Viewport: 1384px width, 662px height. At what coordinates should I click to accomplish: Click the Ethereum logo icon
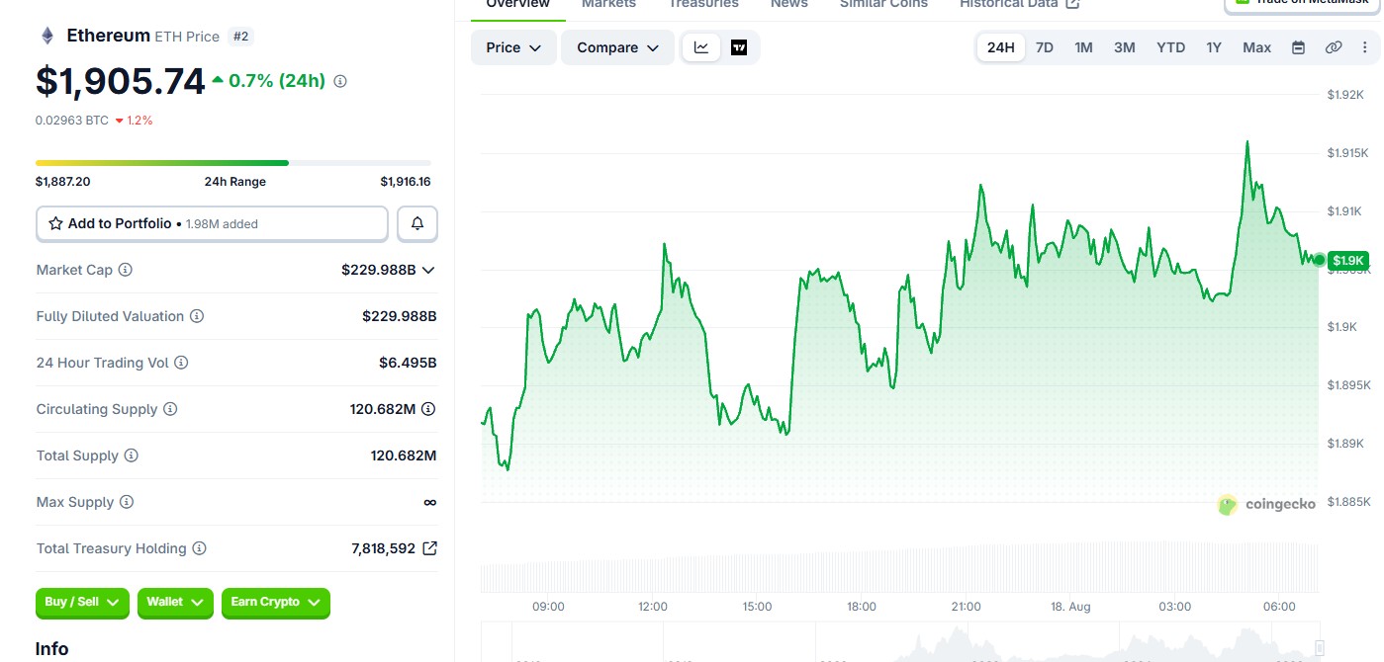[x=47, y=37]
